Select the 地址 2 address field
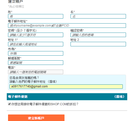The image size is (130, 121). click(98, 44)
